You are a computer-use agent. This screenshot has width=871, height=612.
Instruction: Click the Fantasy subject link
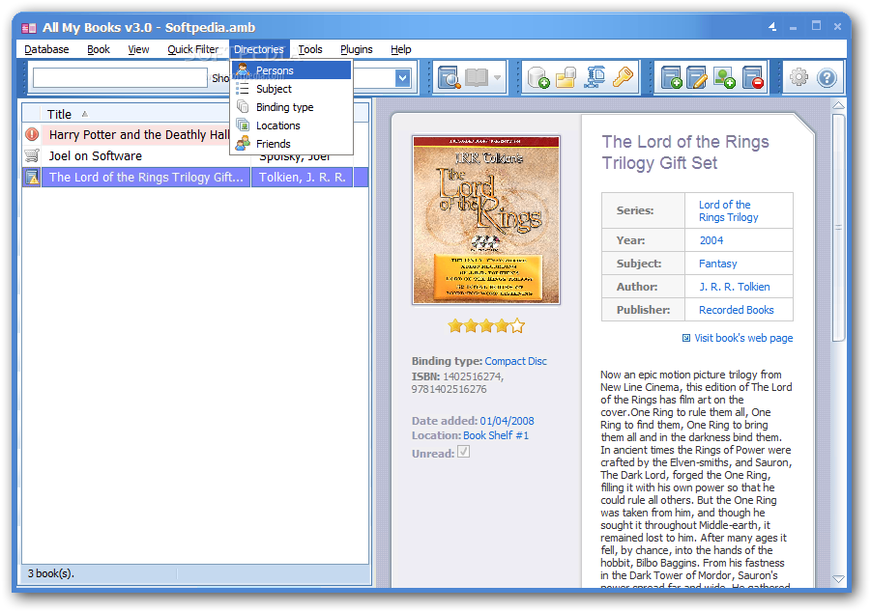717,264
